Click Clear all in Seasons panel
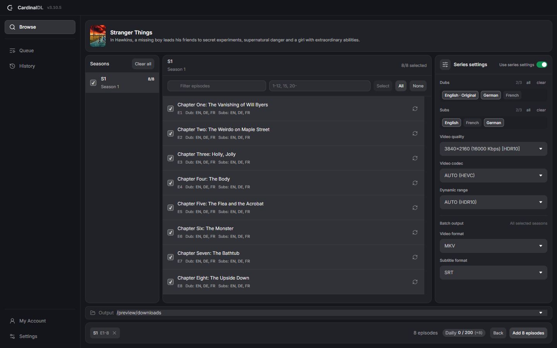 click(143, 64)
